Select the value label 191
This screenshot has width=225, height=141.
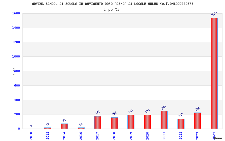131,111
